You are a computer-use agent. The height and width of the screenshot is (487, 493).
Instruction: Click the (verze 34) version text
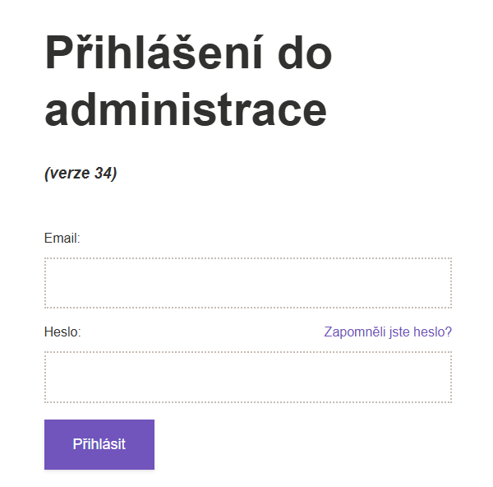[x=81, y=173]
